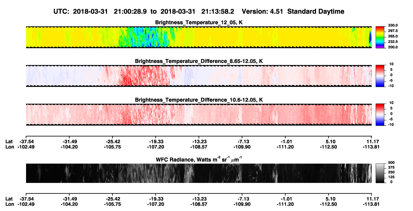Click the '265.0' colorbar tick label
Viewport: 413px width, 211px height.
pyautogui.click(x=393, y=36)
